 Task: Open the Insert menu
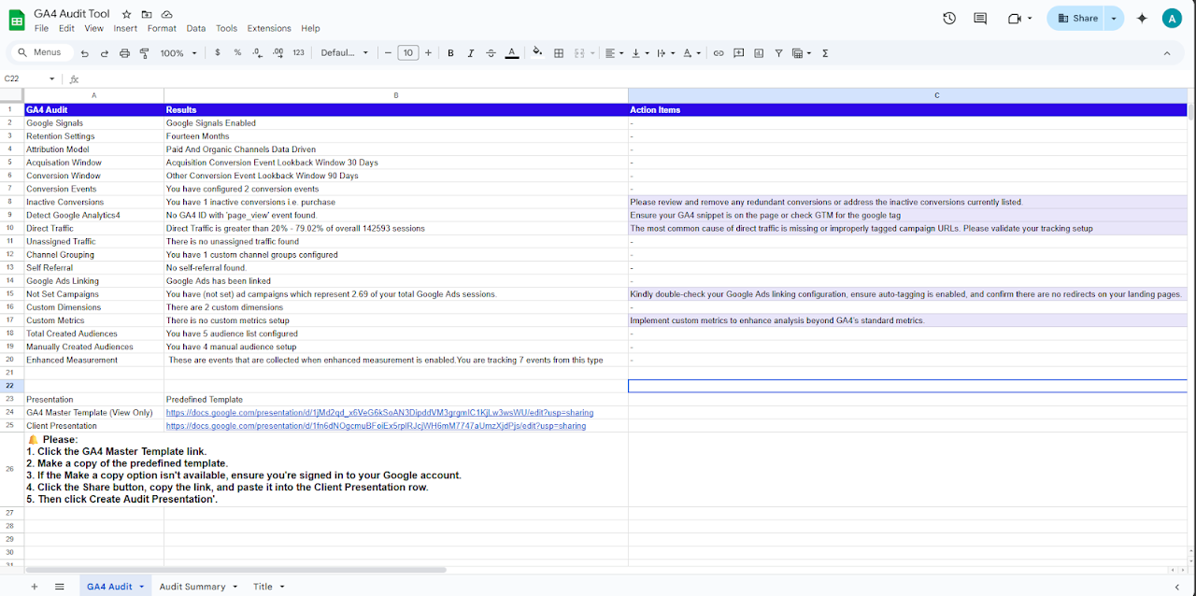(x=125, y=29)
